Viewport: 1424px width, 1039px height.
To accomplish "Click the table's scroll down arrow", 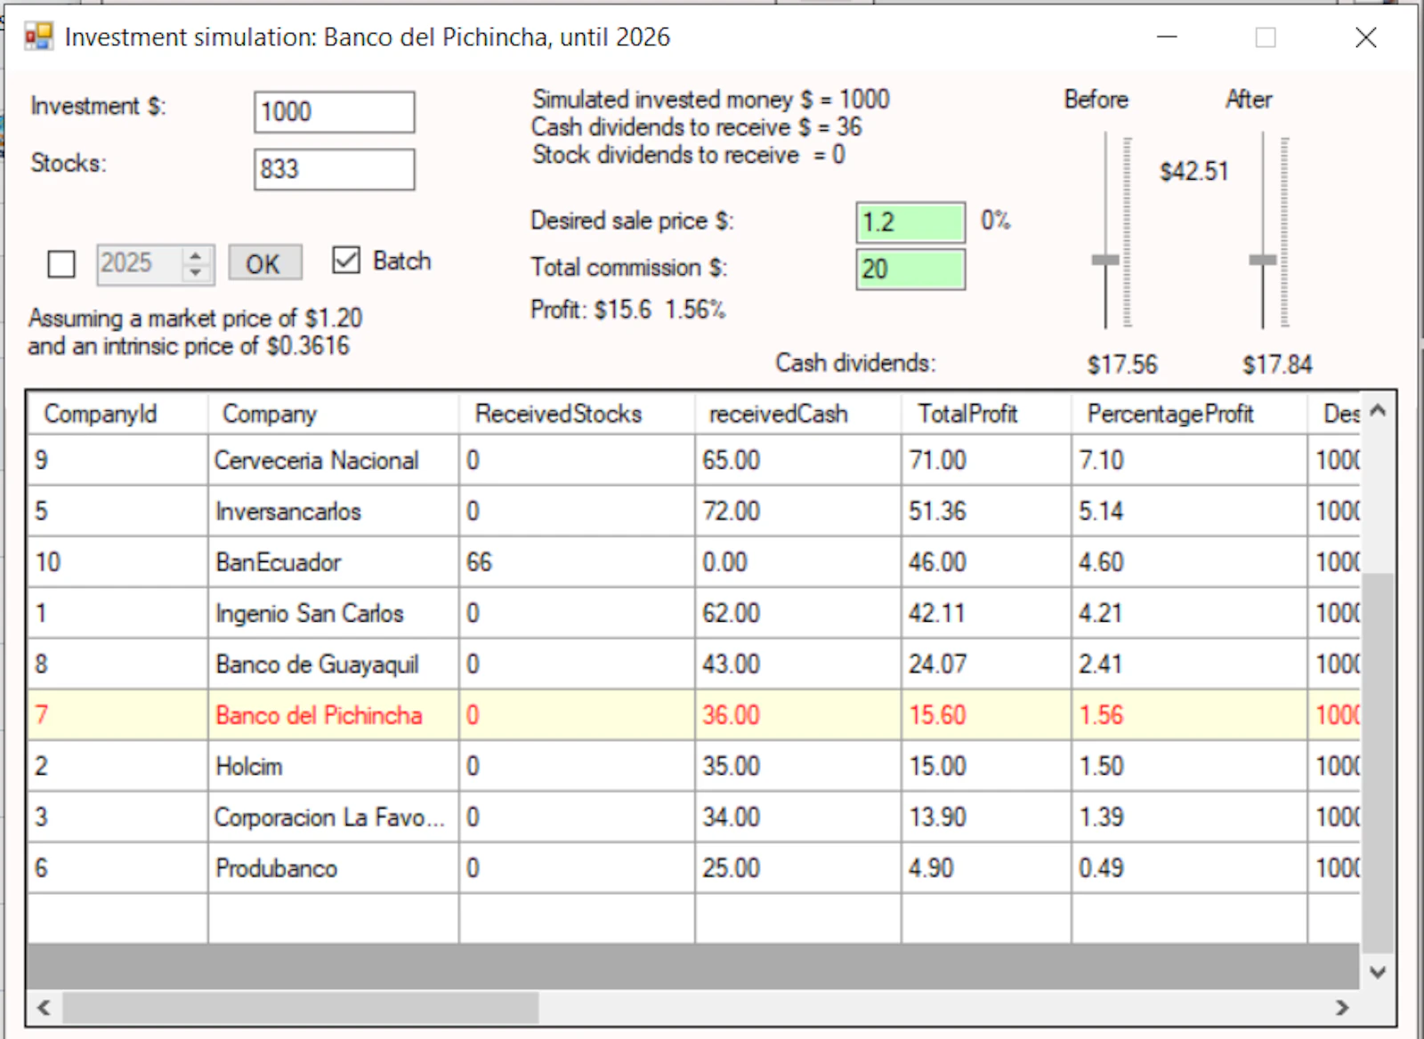I will point(1378,971).
